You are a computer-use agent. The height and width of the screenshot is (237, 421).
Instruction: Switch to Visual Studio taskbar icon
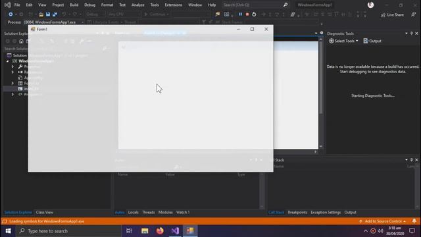[x=175, y=231]
